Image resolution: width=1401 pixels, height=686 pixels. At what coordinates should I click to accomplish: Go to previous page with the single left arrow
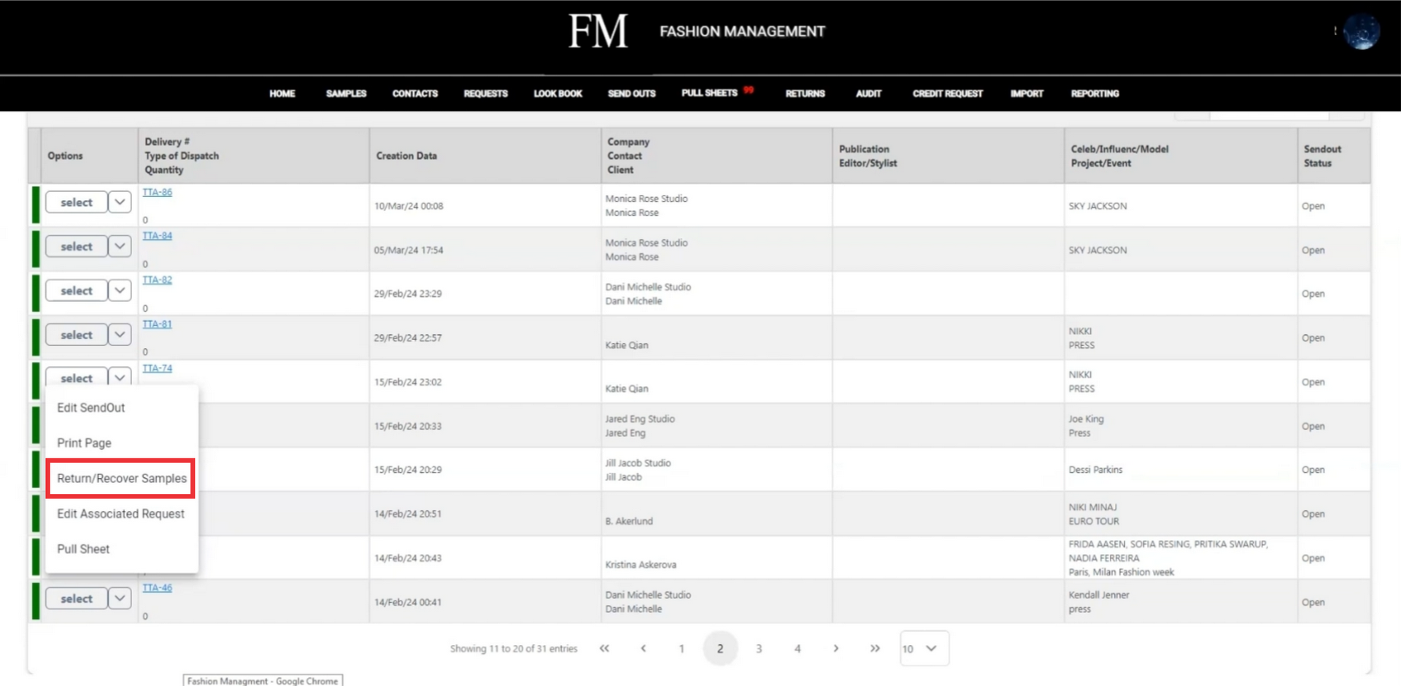click(643, 648)
